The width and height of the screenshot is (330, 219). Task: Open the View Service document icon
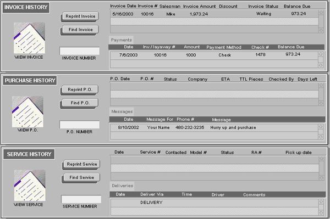point(30,186)
